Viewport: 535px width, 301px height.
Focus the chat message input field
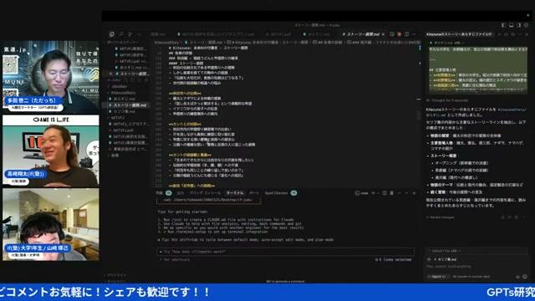click(476, 266)
